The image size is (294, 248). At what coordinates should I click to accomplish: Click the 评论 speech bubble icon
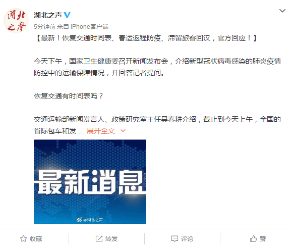174,239
